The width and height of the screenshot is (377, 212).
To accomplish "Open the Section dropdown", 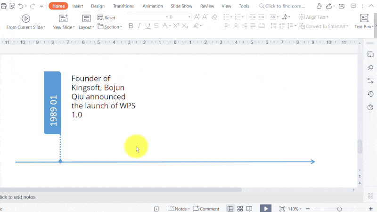I will (110, 27).
